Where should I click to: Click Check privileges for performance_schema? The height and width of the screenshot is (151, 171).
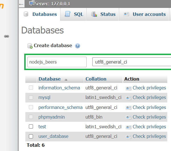(149, 107)
